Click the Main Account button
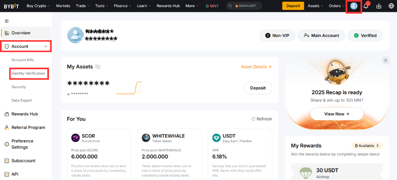The height and width of the screenshot is (180, 397). tap(321, 35)
